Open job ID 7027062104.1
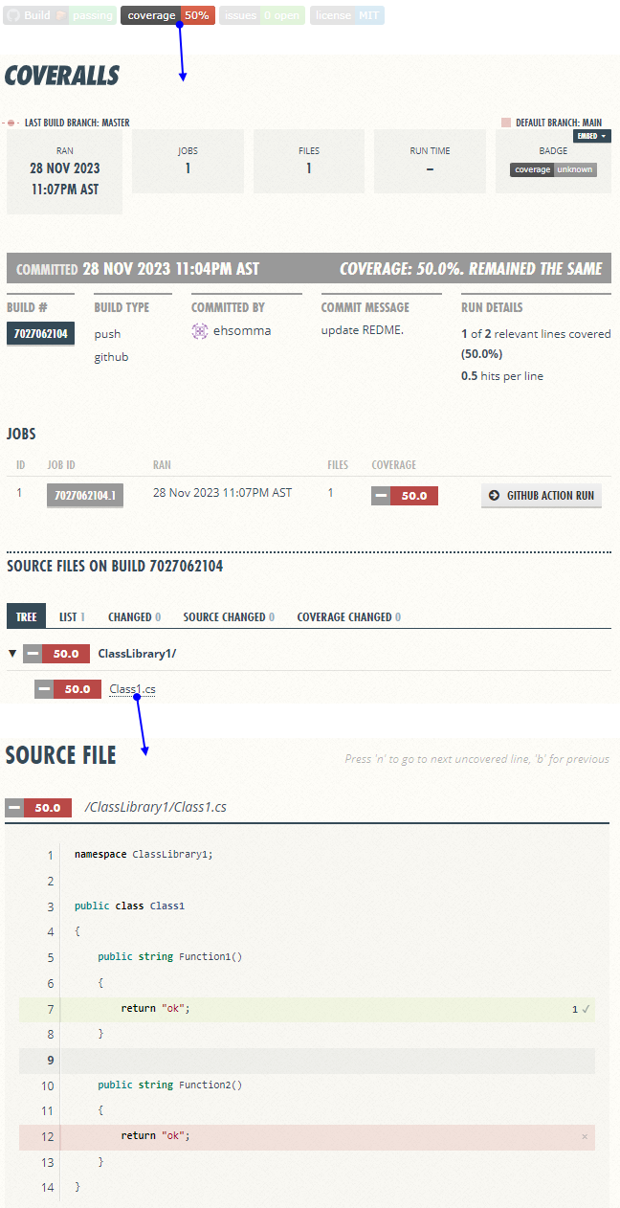 pyautogui.click(x=85, y=495)
